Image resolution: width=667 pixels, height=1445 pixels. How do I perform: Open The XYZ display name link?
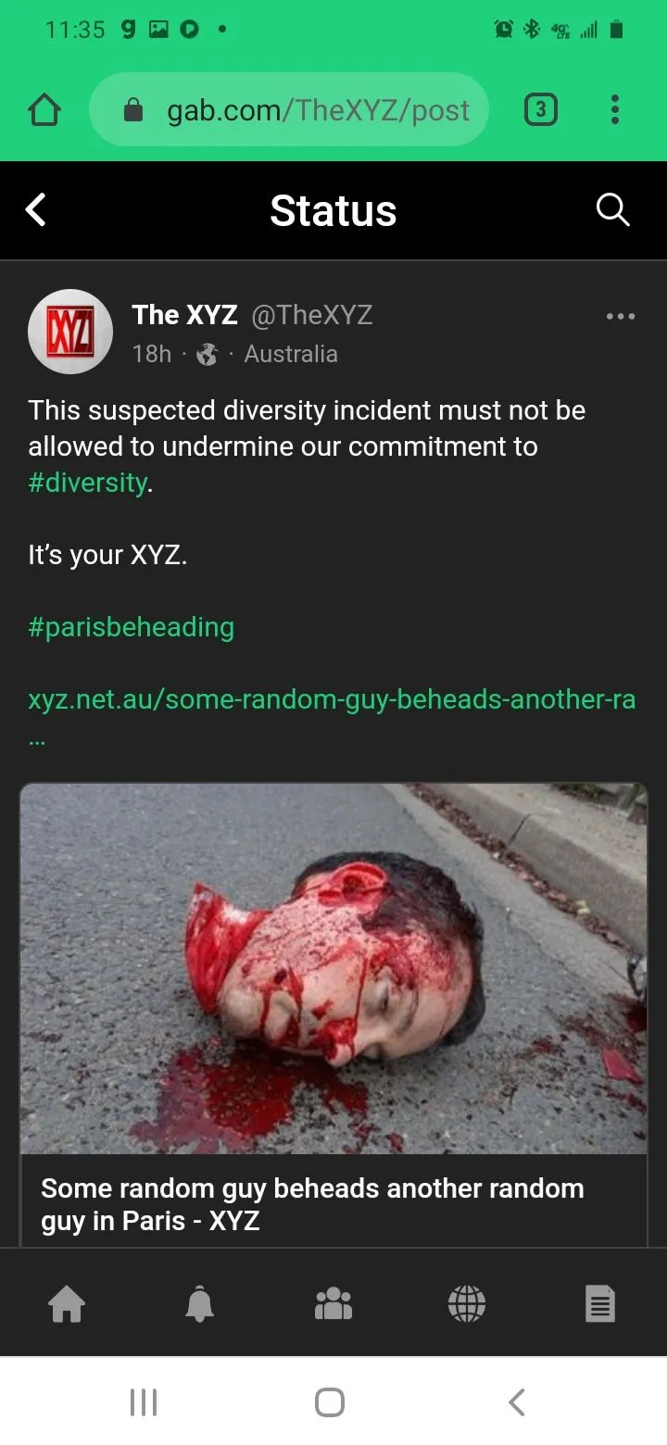(185, 315)
